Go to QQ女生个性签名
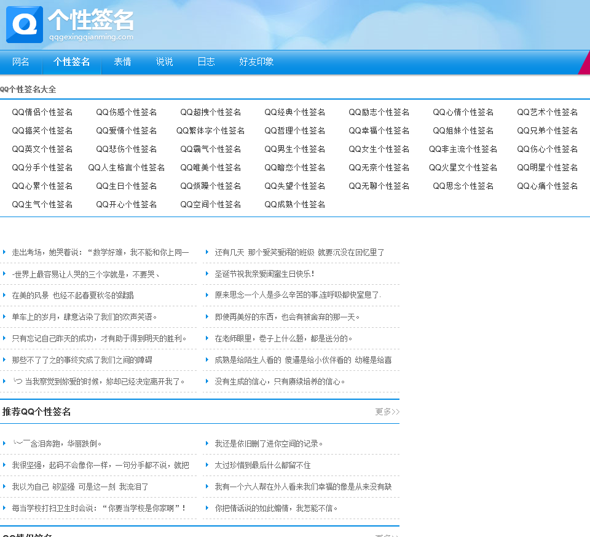This screenshot has width=590, height=537. [379, 149]
